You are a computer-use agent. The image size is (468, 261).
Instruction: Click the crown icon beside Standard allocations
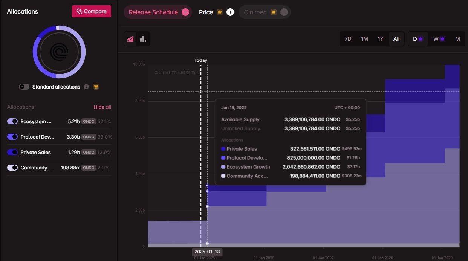pos(96,87)
